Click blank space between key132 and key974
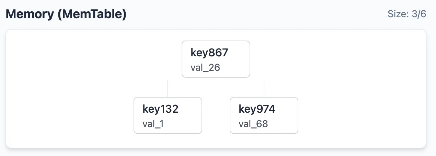The height and width of the screenshot is (156, 436). click(216, 115)
